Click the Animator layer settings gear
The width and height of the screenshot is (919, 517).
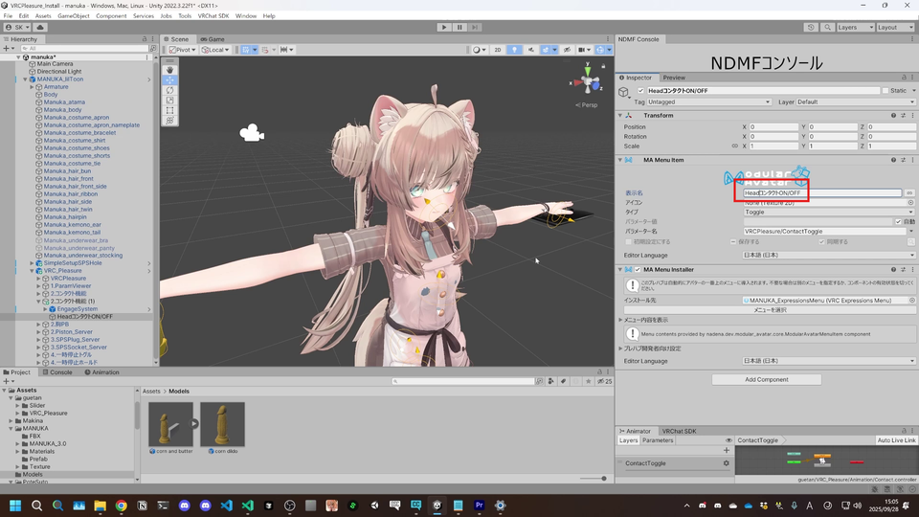point(726,463)
